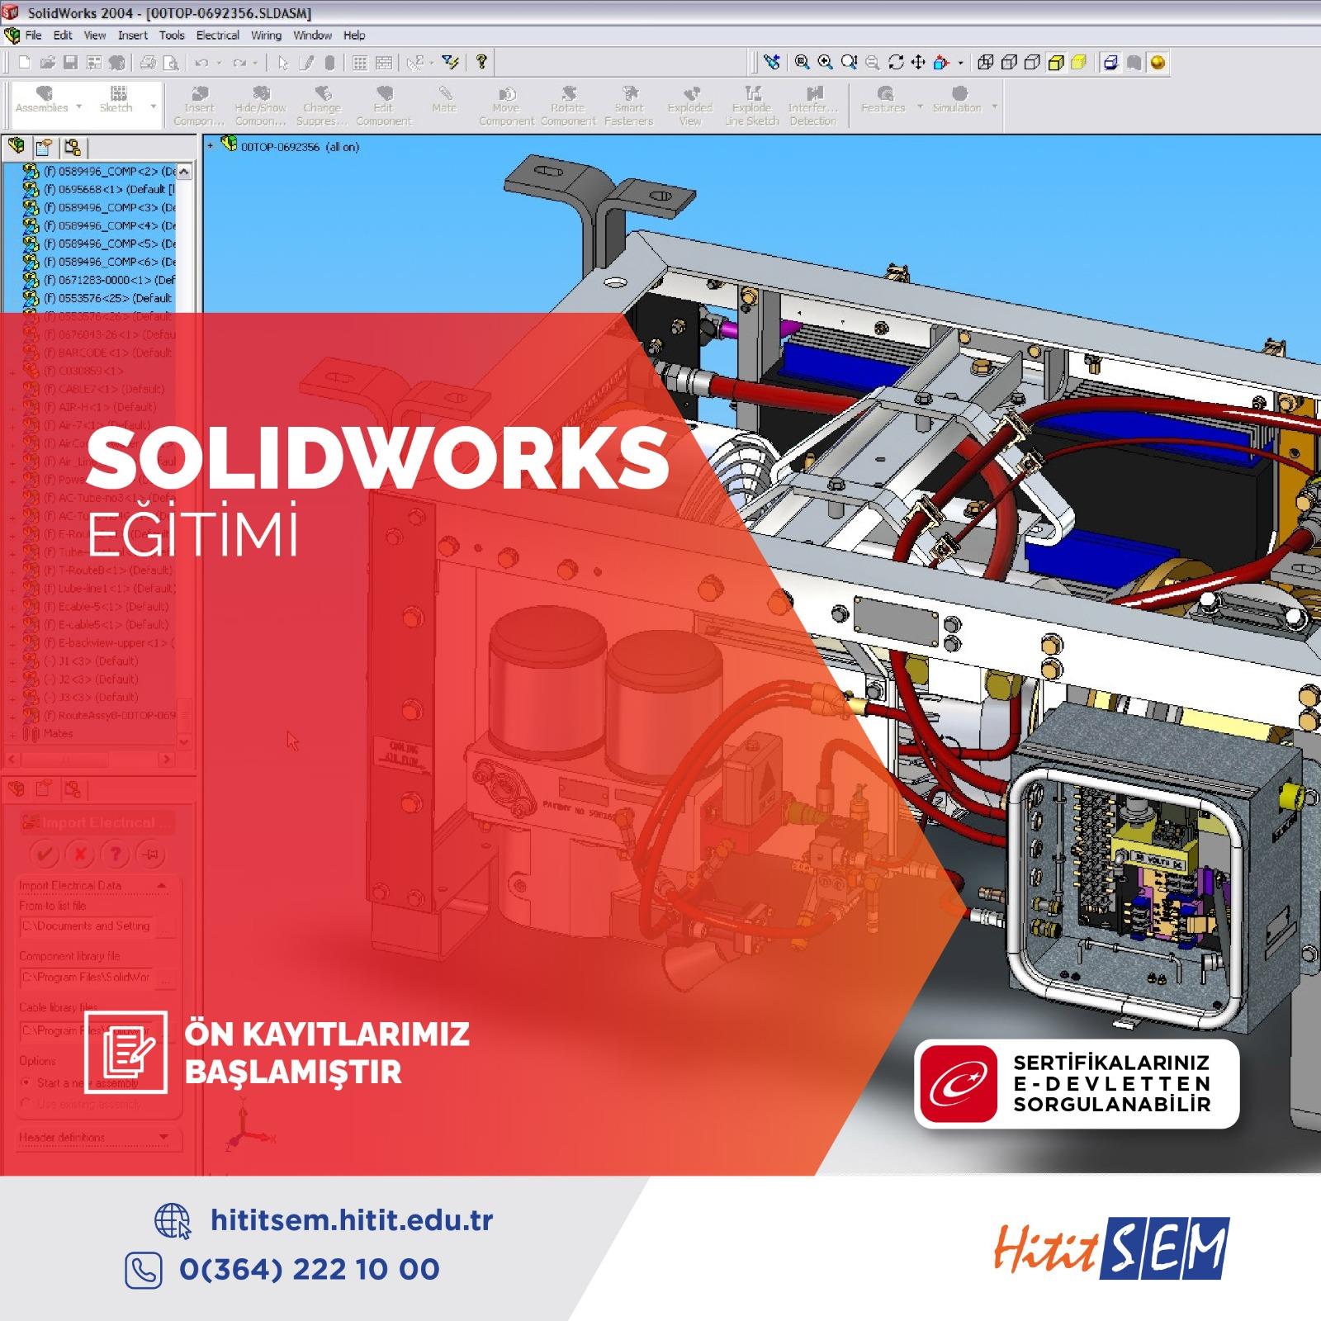This screenshot has width=1321, height=1321.
Task: Click the Print icon
Action: click(x=148, y=62)
